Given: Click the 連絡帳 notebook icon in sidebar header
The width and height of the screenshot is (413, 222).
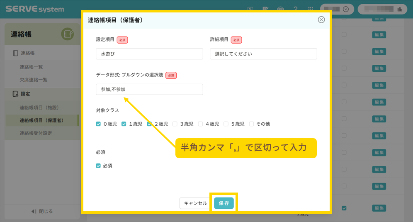Looking at the screenshot, I should 67,34.
